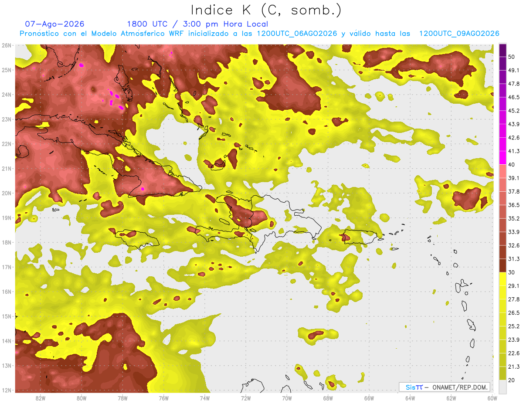The image size is (523, 404).
Task: Click the colorbar value 46.5
Action: pos(514,97)
